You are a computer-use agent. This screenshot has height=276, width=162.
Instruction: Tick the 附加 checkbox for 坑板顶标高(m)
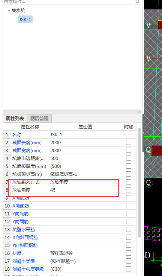tap(129, 174)
